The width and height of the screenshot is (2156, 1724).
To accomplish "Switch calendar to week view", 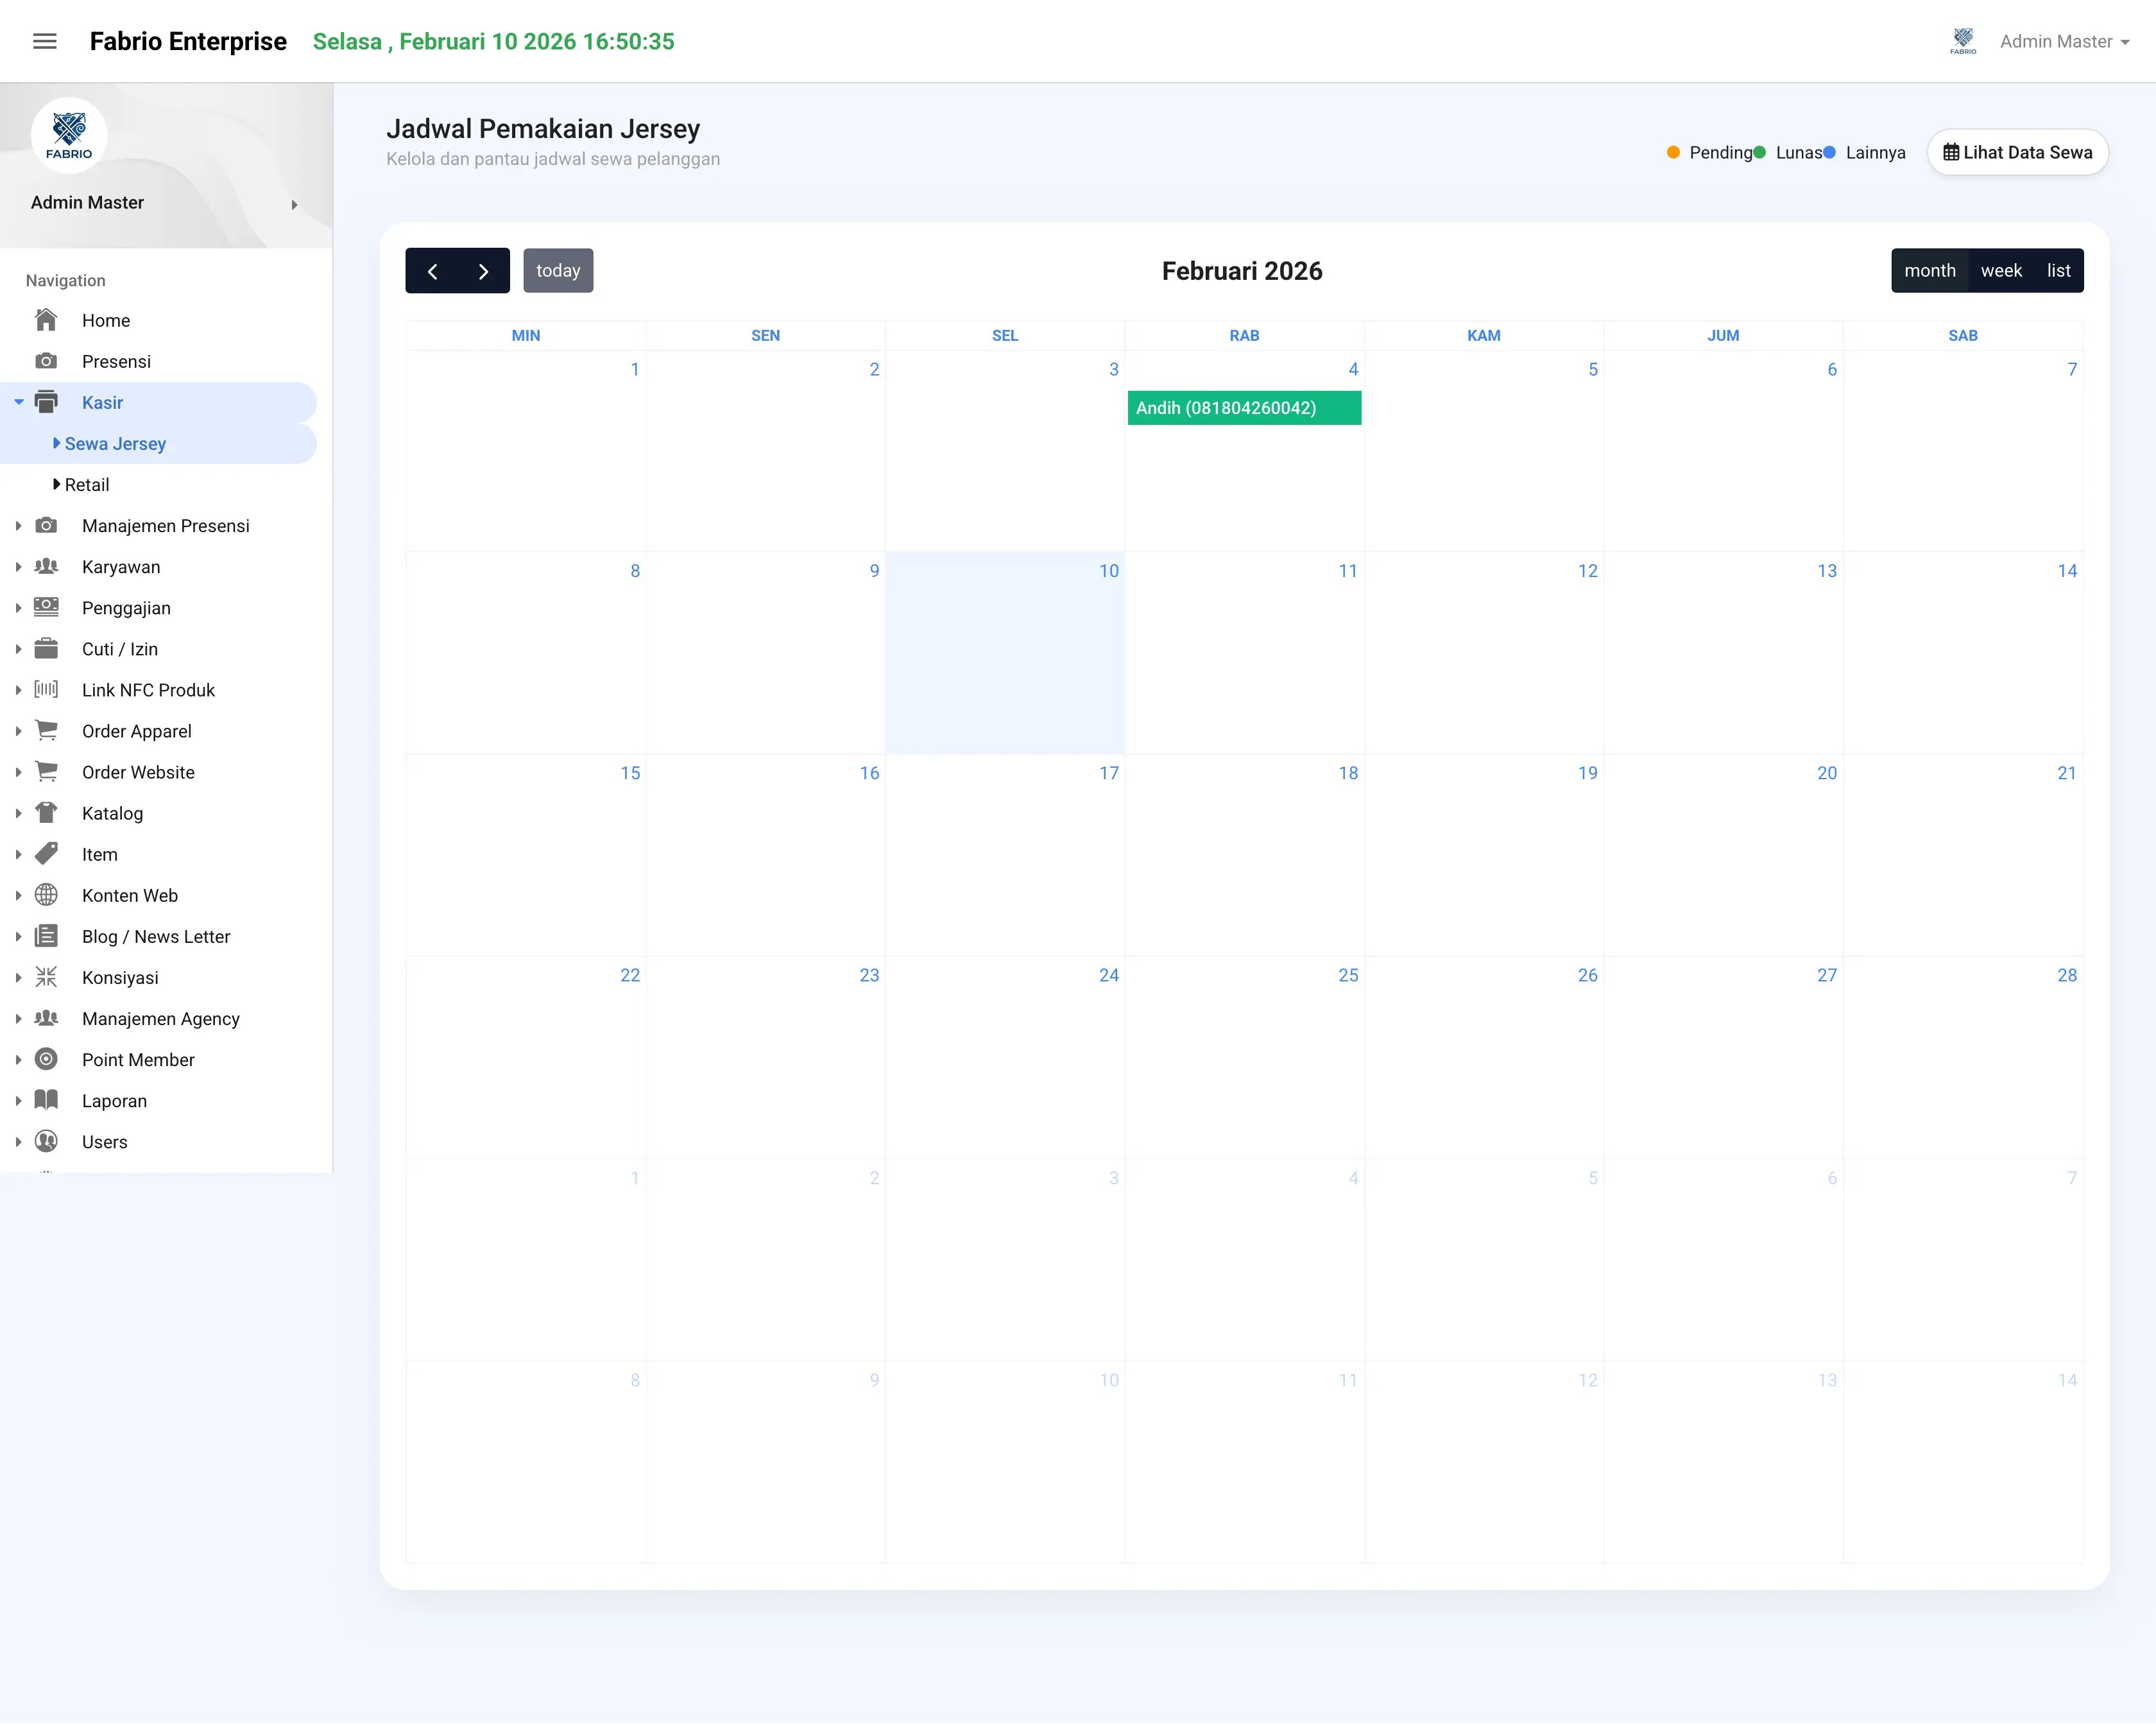I will (x=2001, y=271).
